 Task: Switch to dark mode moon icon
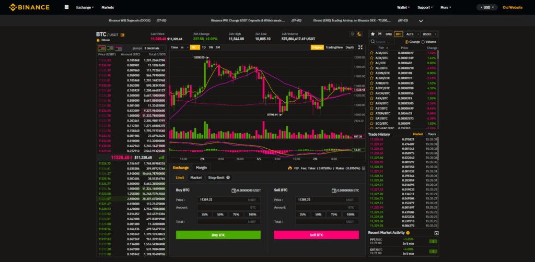tap(359, 34)
